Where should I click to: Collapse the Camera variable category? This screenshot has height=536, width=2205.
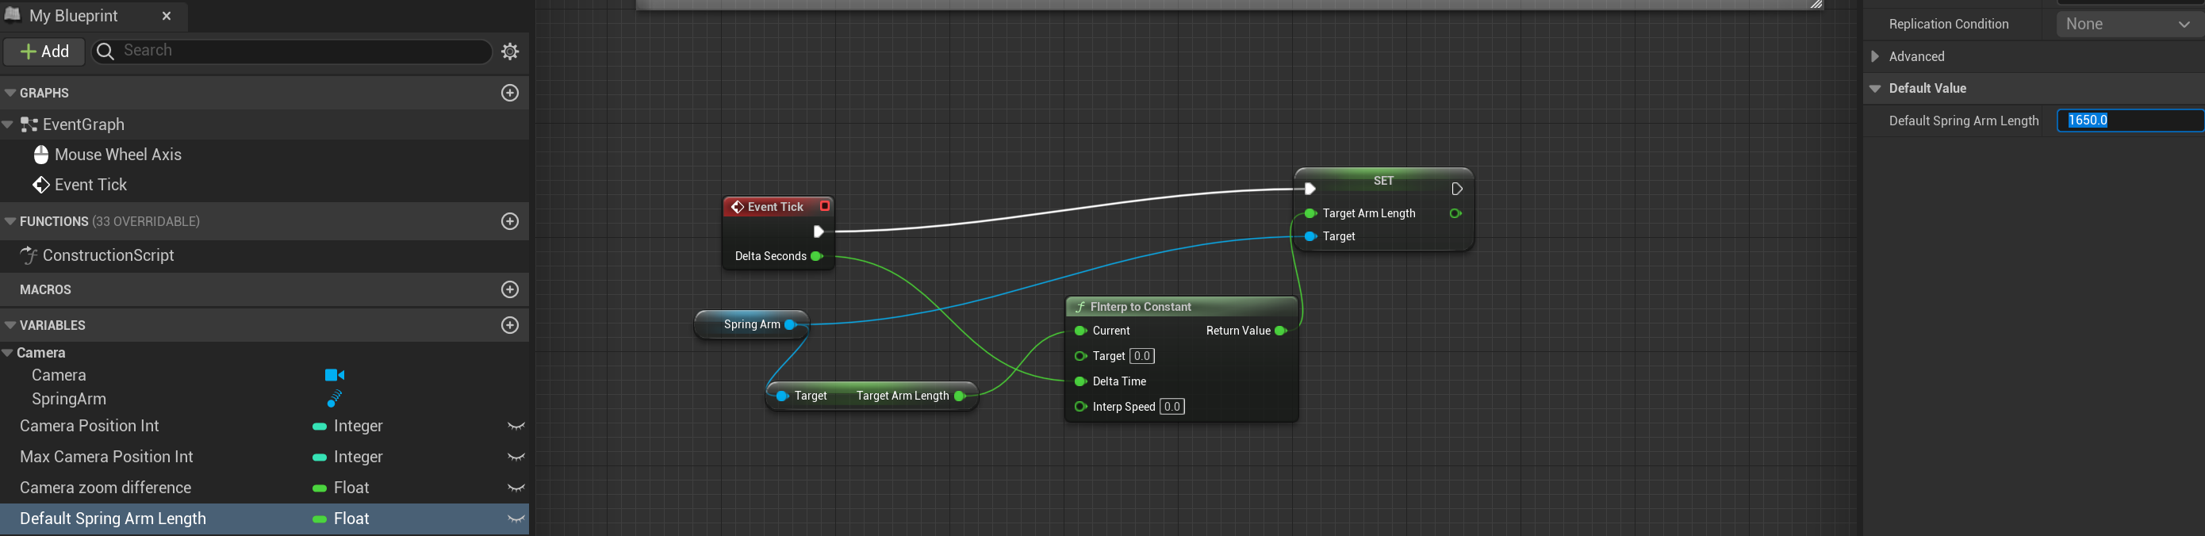[x=8, y=353]
